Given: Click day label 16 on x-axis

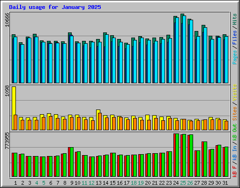Looking at the screenshot, I should [x=120, y=183].
